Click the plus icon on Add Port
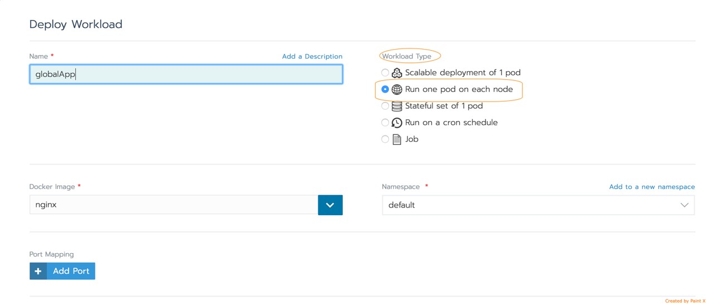The height and width of the screenshot is (305, 707). coord(38,271)
